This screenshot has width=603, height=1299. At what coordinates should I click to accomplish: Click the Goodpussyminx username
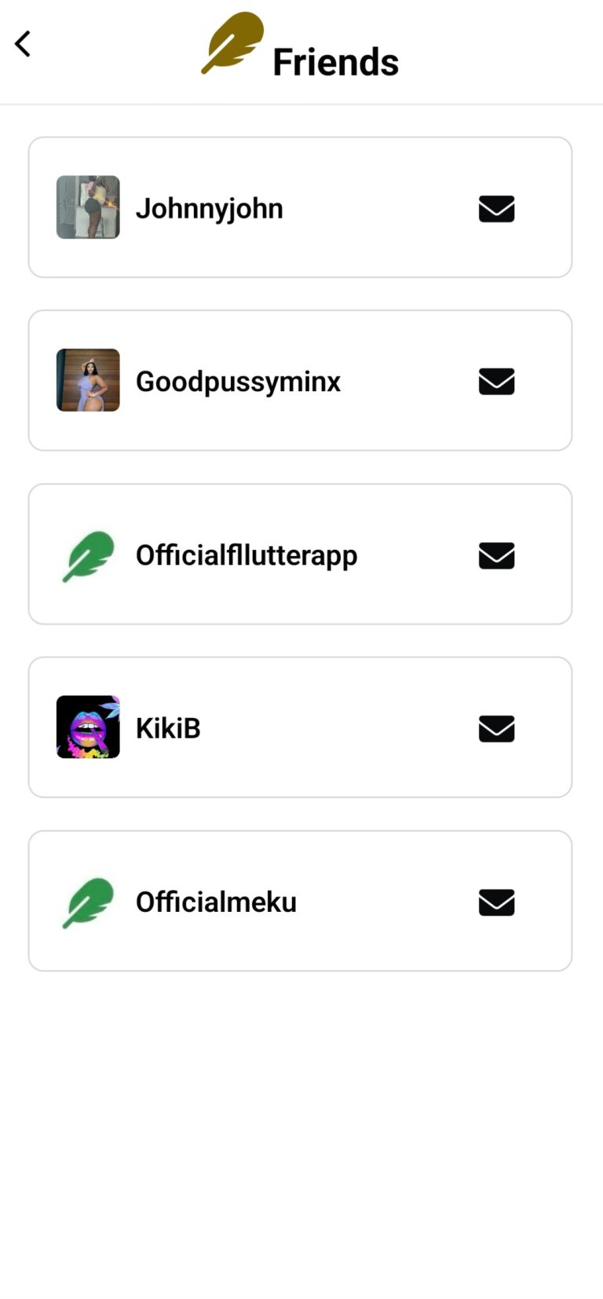(x=238, y=382)
